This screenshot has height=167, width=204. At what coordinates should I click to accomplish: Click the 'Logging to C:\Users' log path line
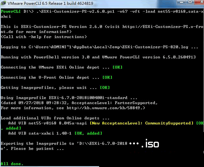(x=99, y=47)
